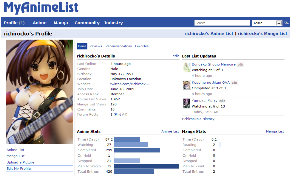Click the Access Rank value Member
The height and width of the screenshot is (176, 292).
[x=117, y=94]
